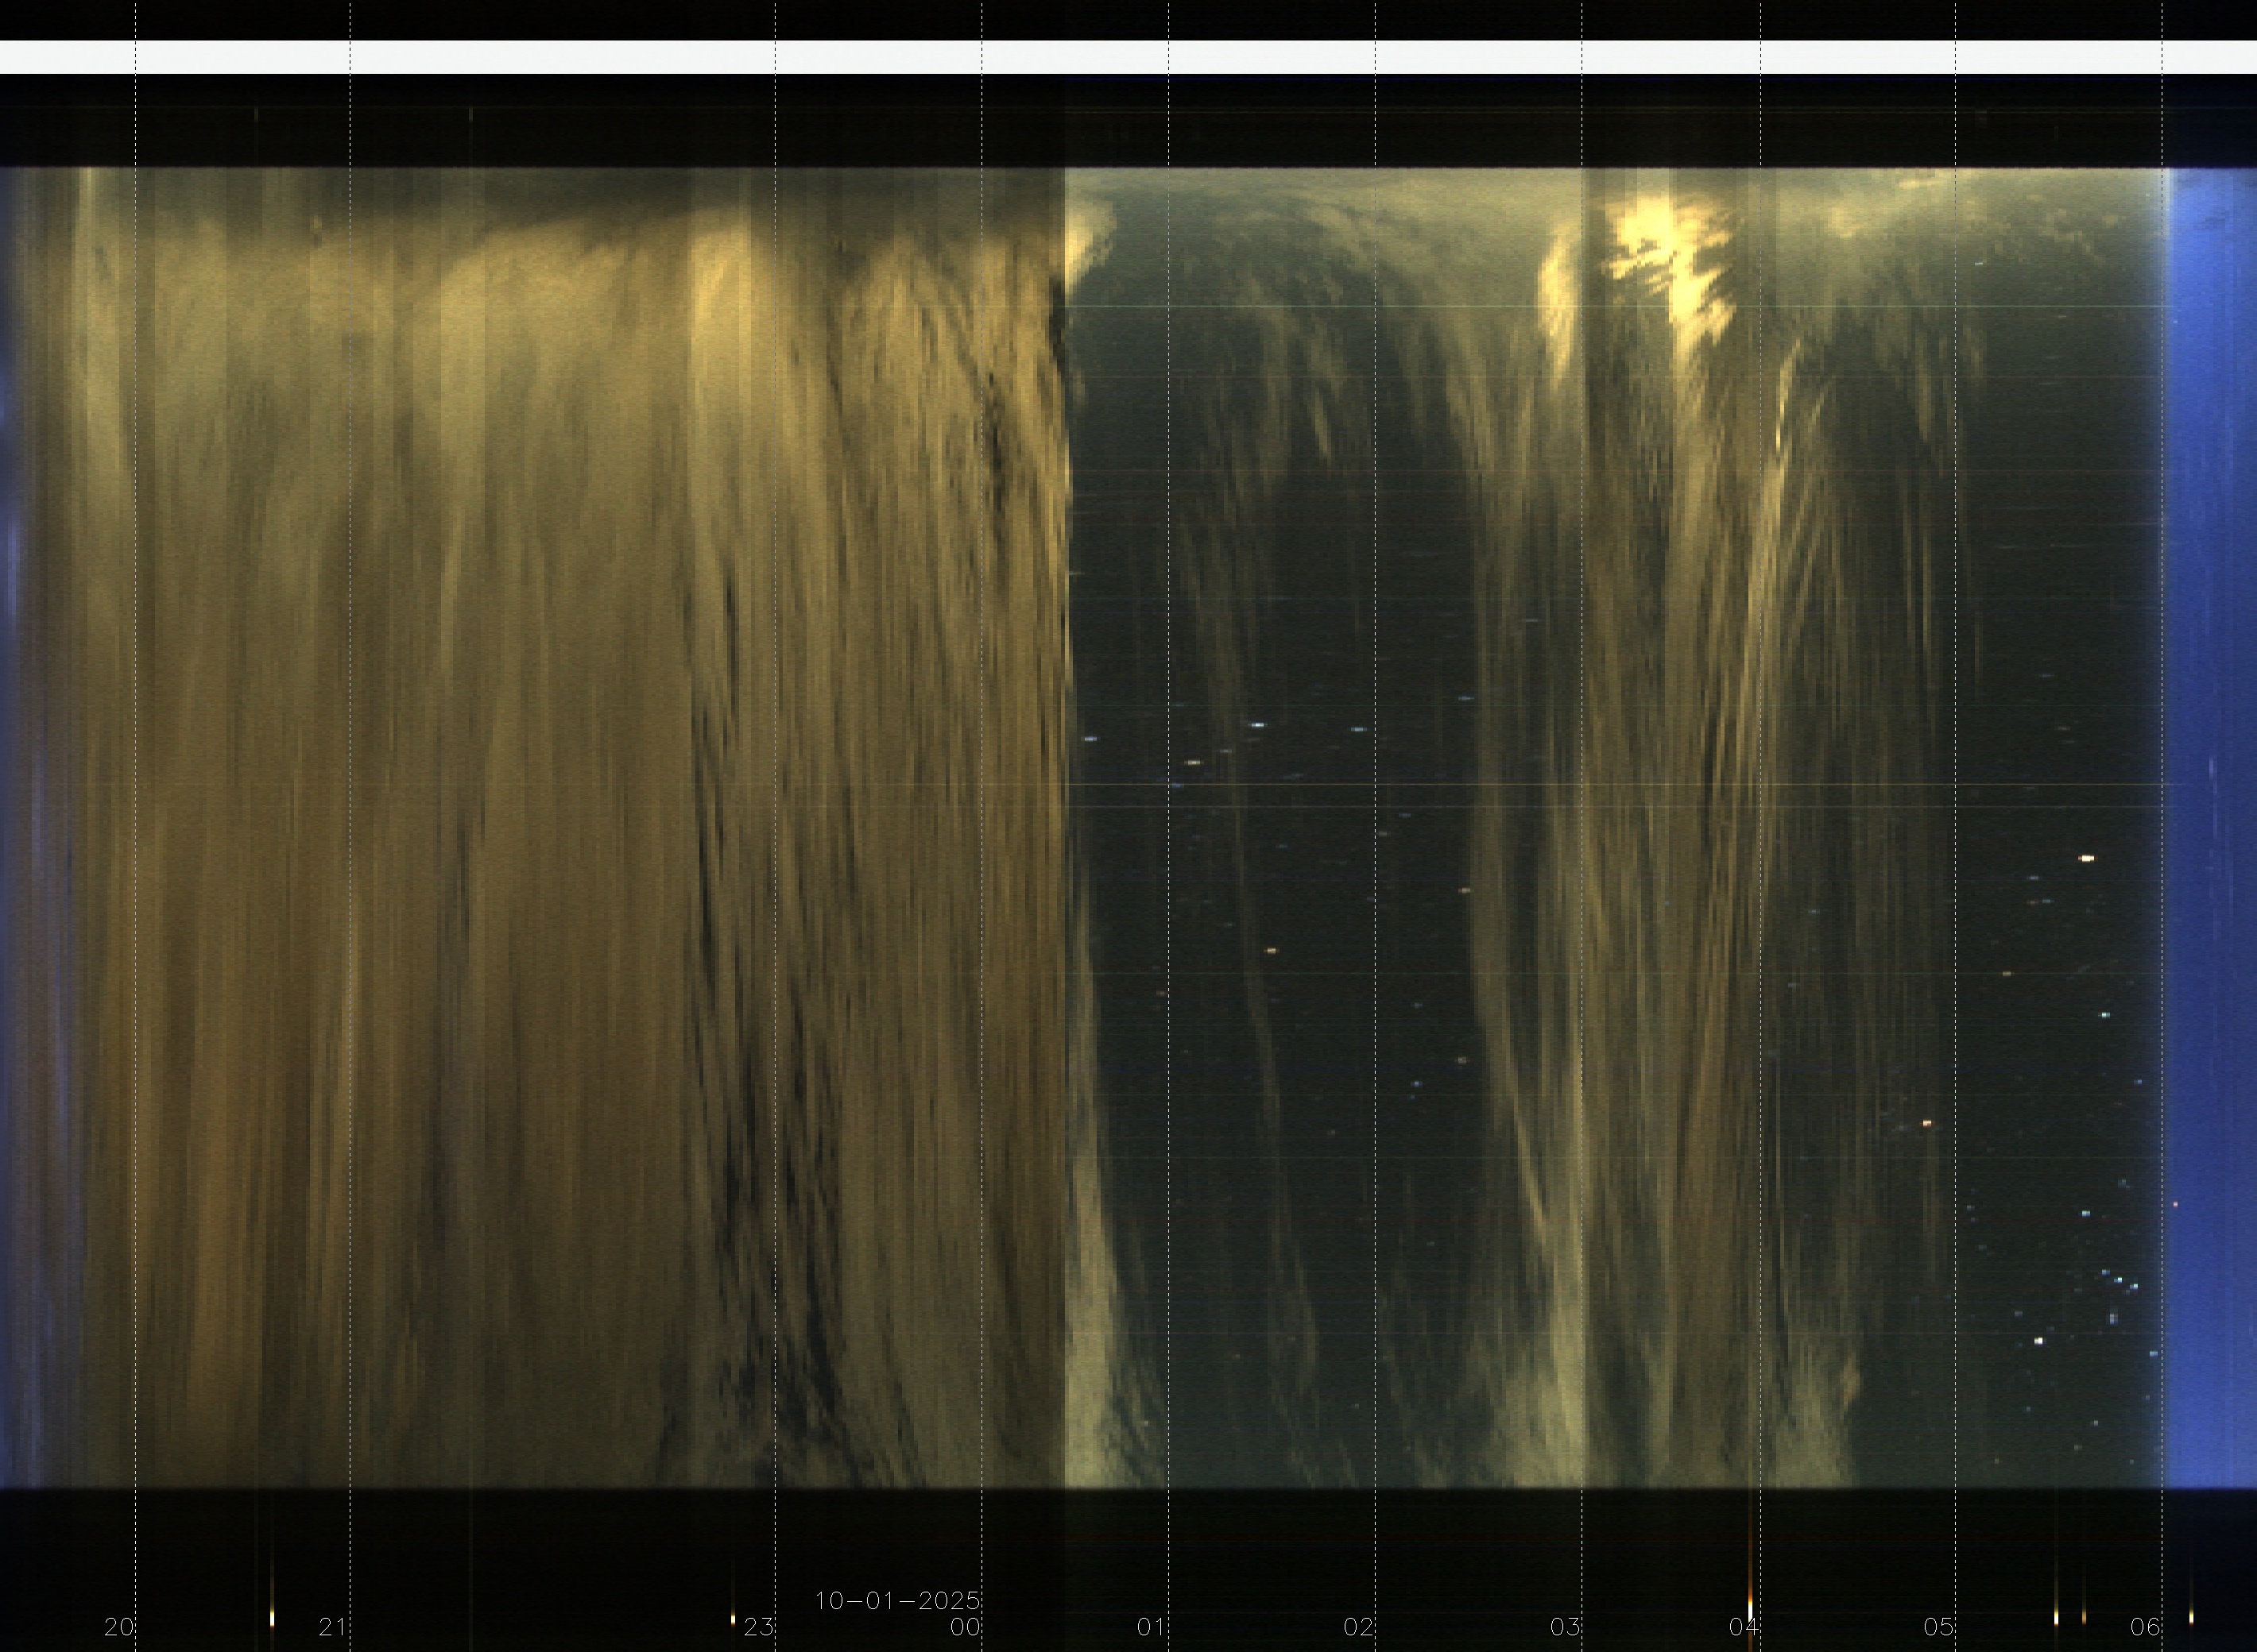Click the 05 hour label
The height and width of the screenshot is (1652, 2257).
pyautogui.click(x=1939, y=1627)
